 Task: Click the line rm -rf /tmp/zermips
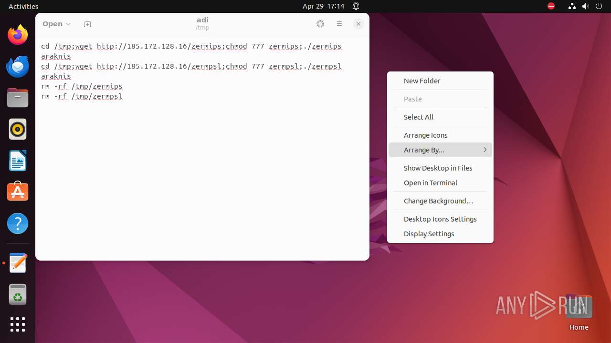coord(82,86)
